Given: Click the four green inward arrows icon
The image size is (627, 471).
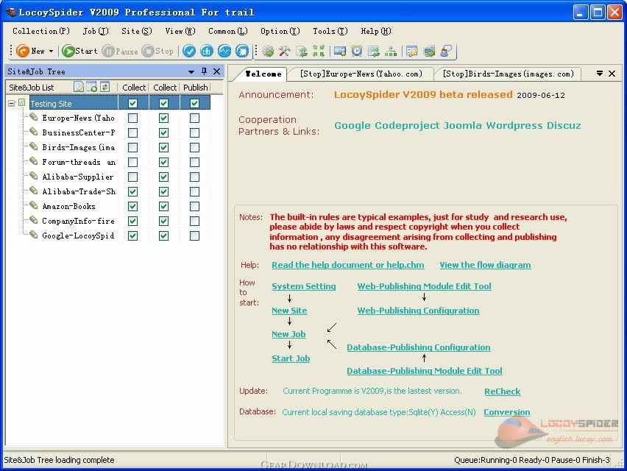Looking at the screenshot, I should pyautogui.click(x=319, y=52).
